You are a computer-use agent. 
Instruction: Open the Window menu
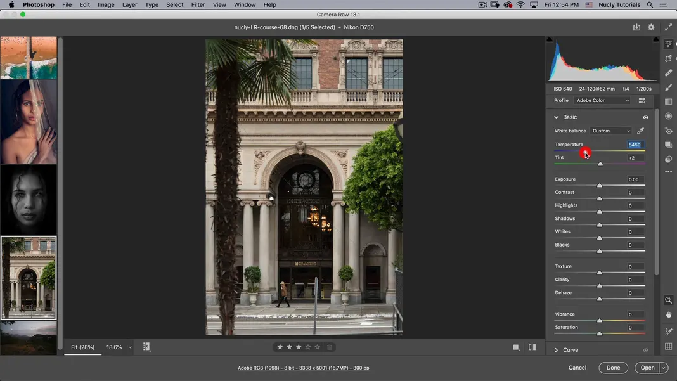[245, 4]
